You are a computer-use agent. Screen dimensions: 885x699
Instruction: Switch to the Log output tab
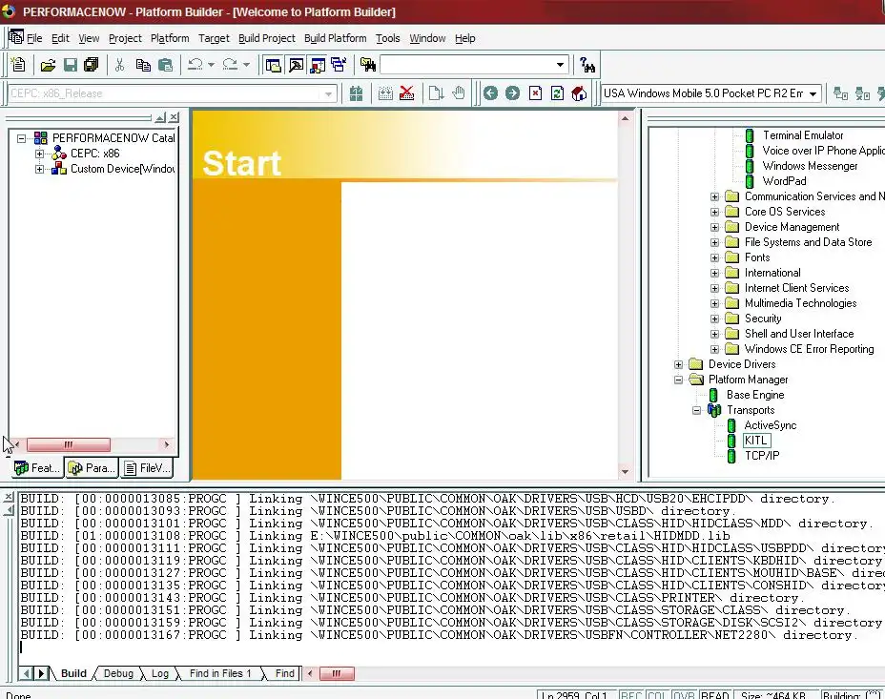(160, 673)
